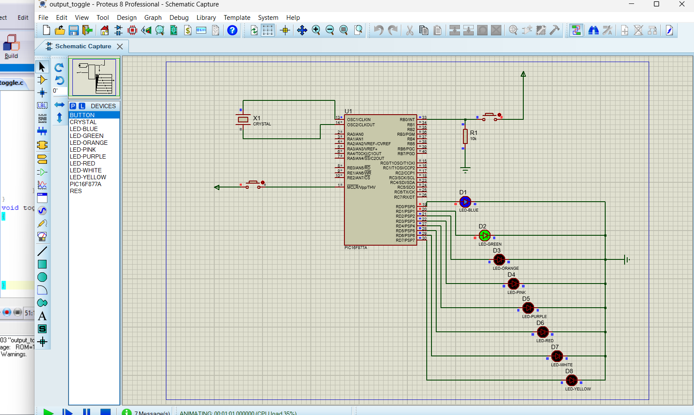Image resolution: width=694 pixels, height=415 pixels.
Task: Click the push button wired to RB0/INT
Action: click(490, 117)
